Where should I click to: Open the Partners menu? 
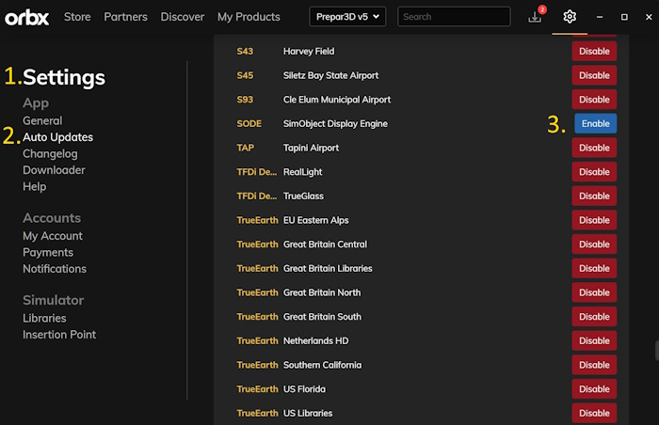click(x=125, y=17)
